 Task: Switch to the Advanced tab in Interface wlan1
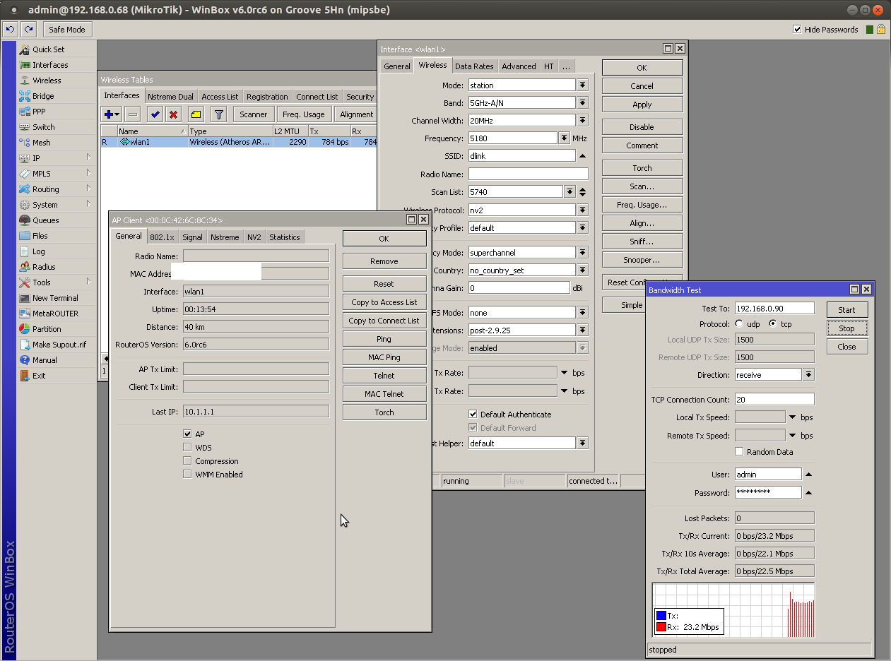tap(519, 66)
